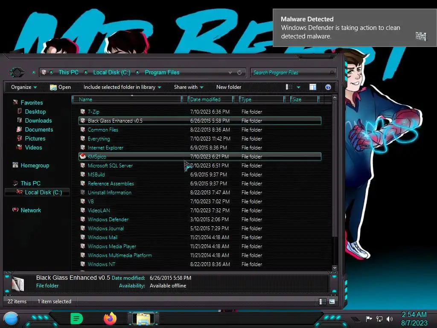
Task: Sort by Name column header
Action: [127, 100]
